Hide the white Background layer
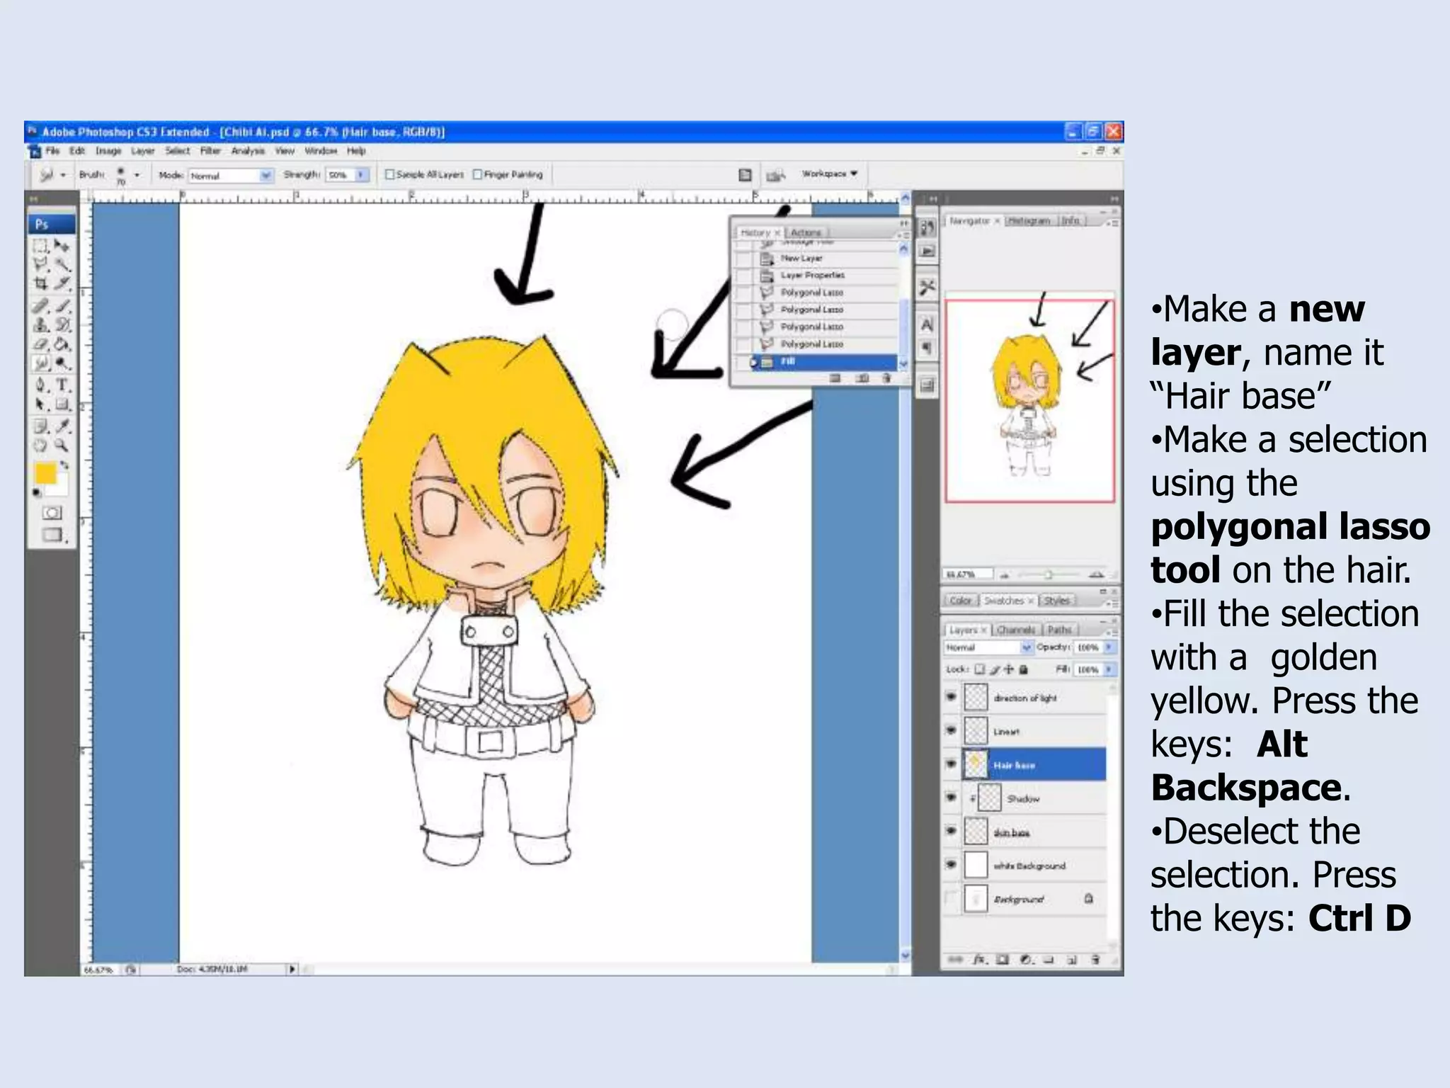The image size is (1450, 1088). 951,864
